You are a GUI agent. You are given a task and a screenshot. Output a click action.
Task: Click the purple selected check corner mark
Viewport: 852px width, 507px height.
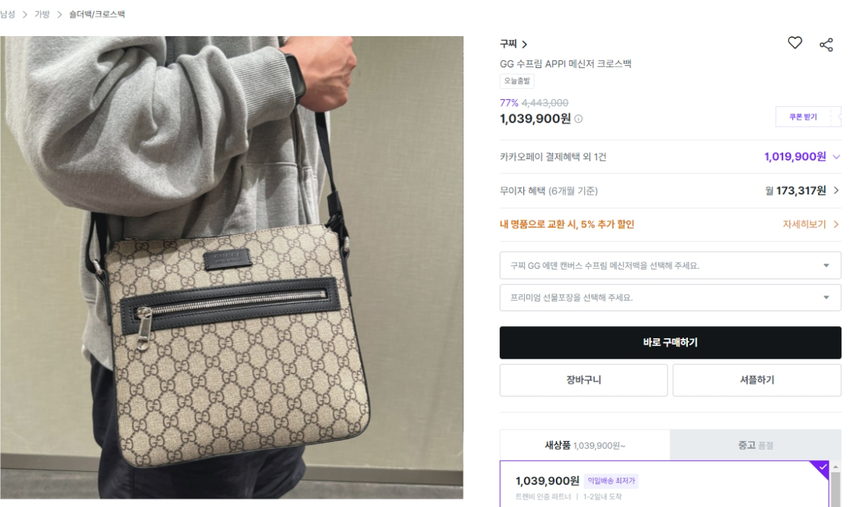point(822,467)
